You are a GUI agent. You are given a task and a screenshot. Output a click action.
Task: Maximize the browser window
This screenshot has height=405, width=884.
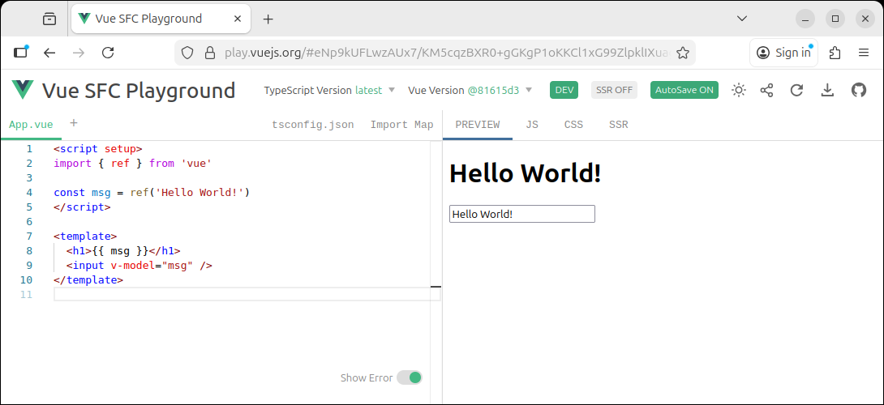pyautogui.click(x=835, y=19)
